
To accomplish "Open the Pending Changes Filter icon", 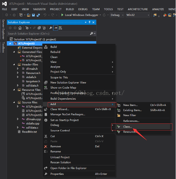I will point(27,28).
